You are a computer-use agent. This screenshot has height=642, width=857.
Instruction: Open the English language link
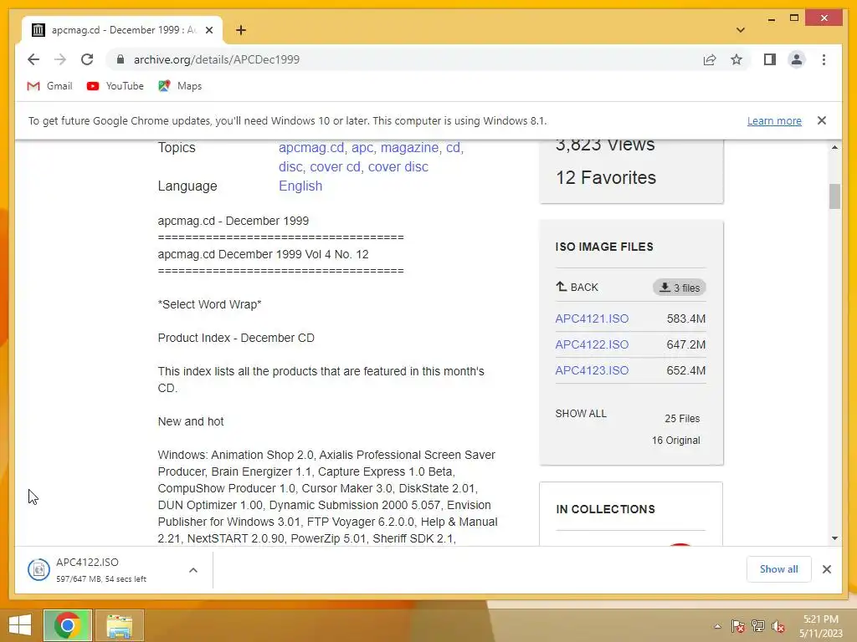pyautogui.click(x=300, y=186)
